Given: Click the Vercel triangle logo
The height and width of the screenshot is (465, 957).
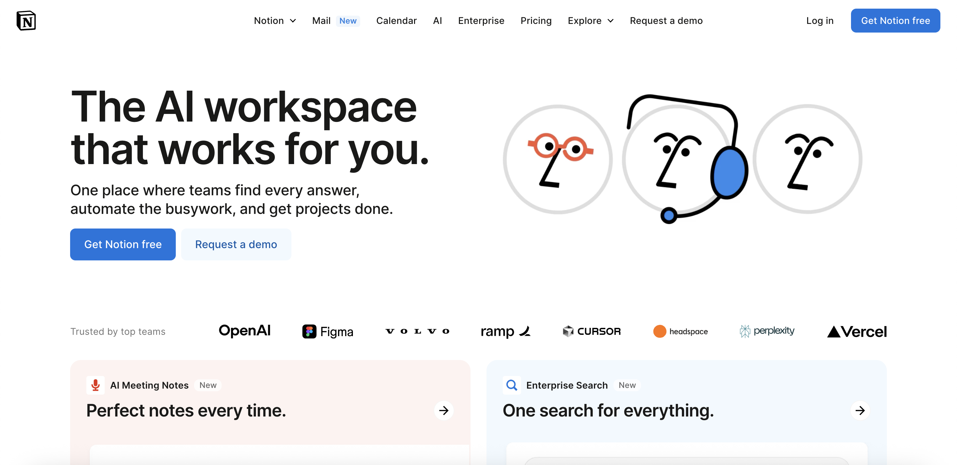Looking at the screenshot, I should [834, 332].
